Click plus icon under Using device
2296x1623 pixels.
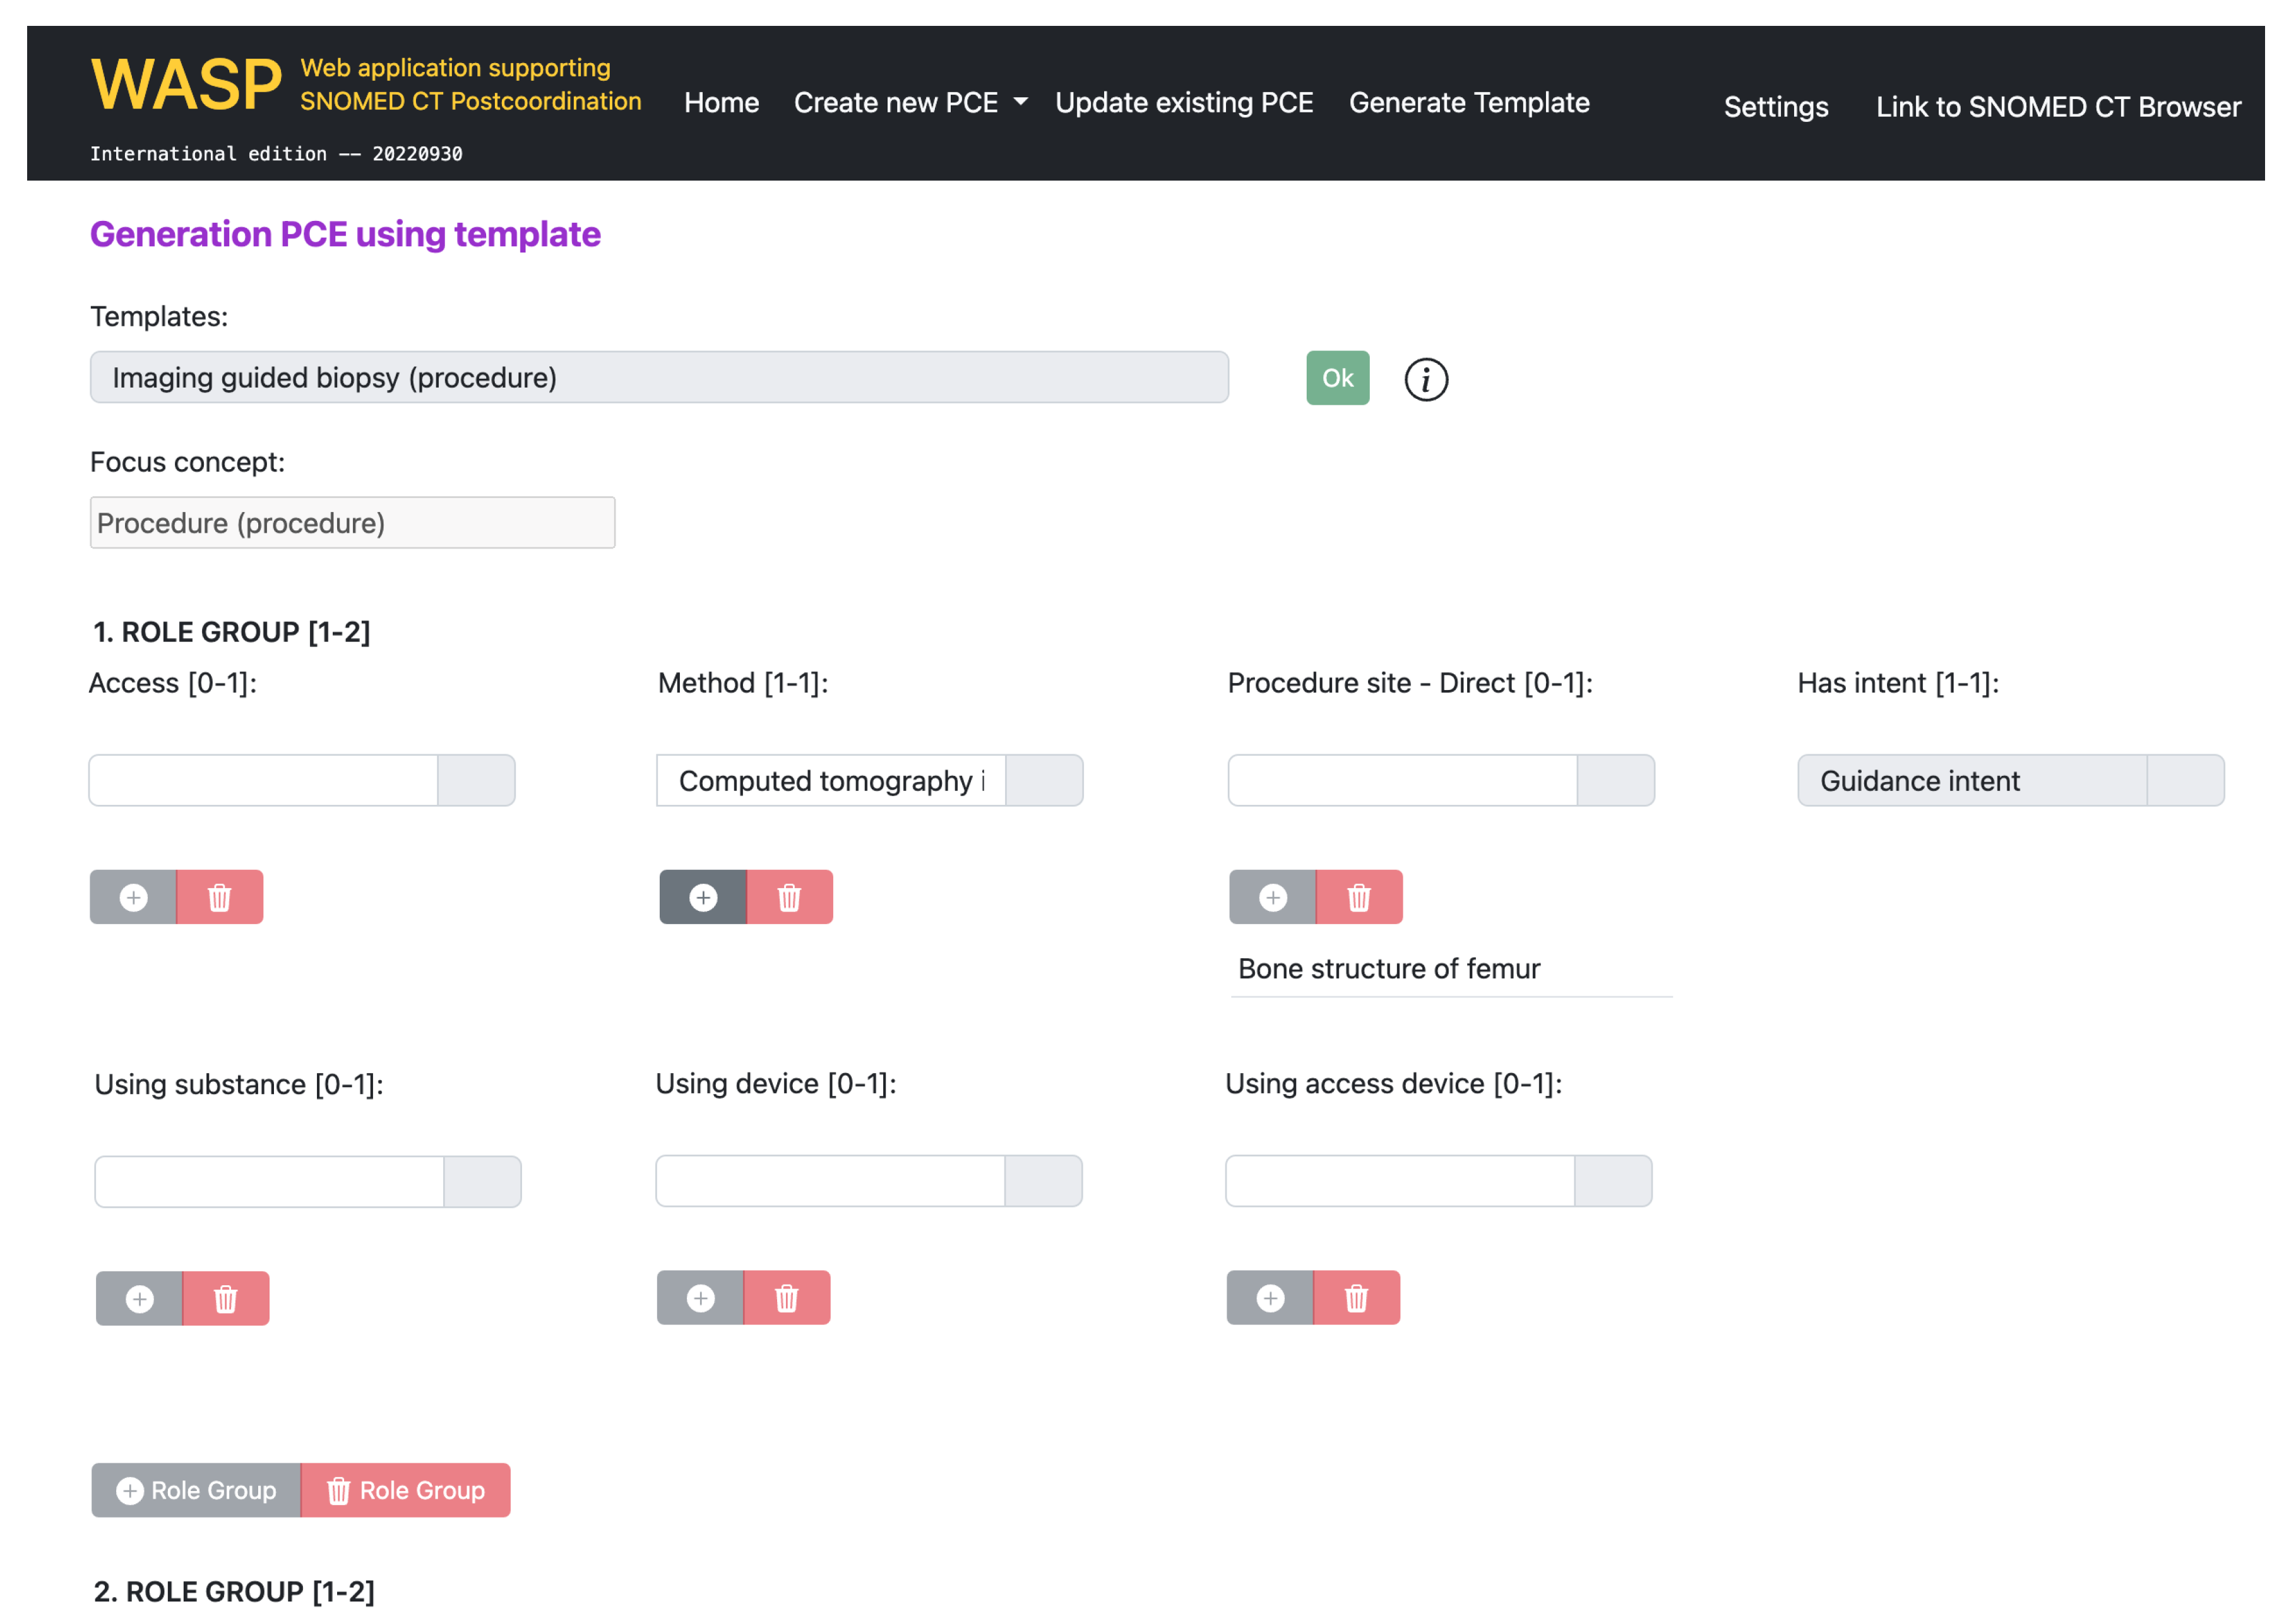tap(700, 1297)
